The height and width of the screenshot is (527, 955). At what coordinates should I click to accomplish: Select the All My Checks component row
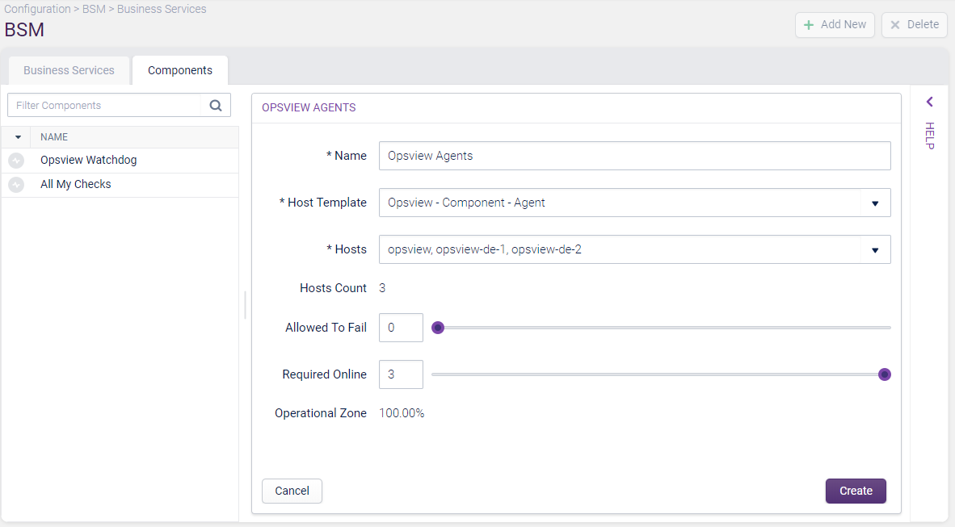coord(120,184)
